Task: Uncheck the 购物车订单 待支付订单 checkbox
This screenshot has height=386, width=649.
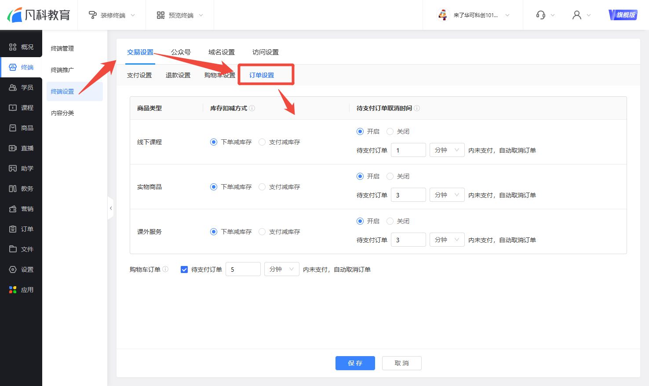Action: [184, 269]
